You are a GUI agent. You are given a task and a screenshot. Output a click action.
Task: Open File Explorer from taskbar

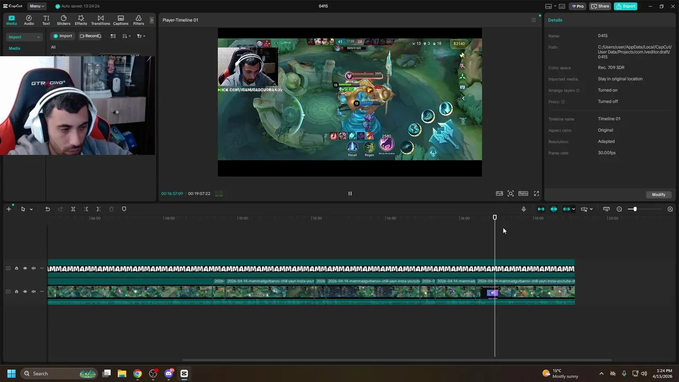coord(122,374)
